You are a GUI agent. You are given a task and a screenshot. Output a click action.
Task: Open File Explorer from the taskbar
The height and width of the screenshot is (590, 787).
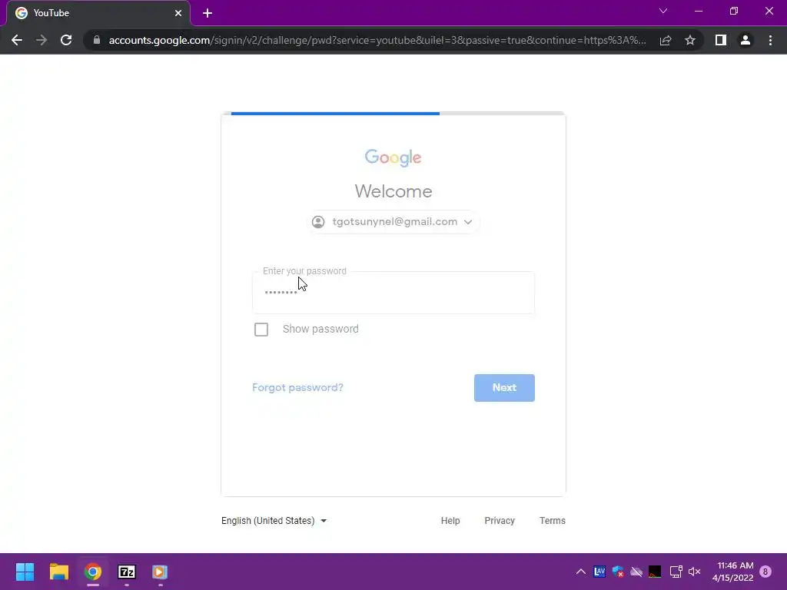click(58, 572)
